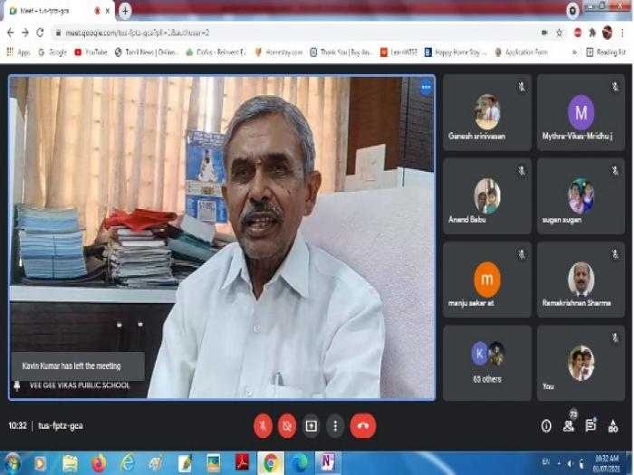Open the file explorer folder taskbar icon

(70, 463)
